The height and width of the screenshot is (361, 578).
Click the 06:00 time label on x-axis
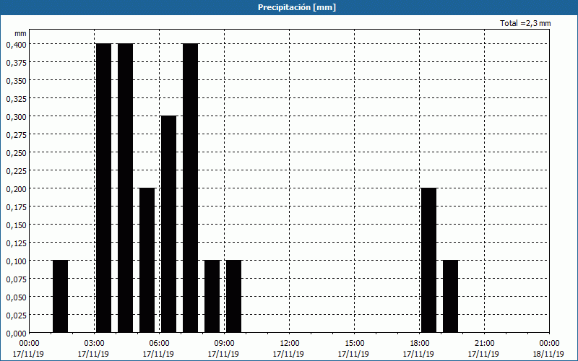[x=159, y=344]
